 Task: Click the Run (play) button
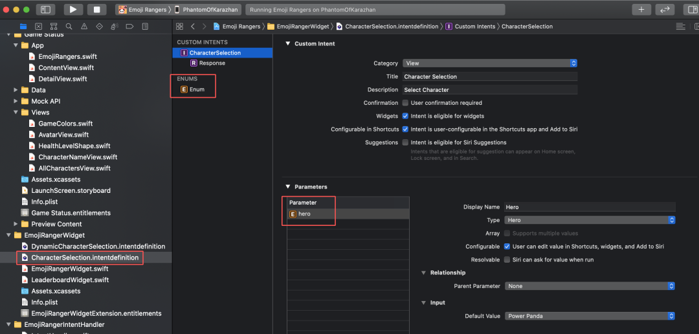coord(72,10)
